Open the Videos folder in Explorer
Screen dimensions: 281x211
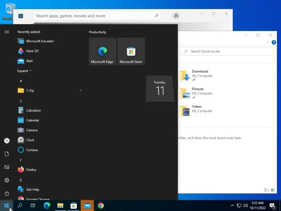(196, 111)
